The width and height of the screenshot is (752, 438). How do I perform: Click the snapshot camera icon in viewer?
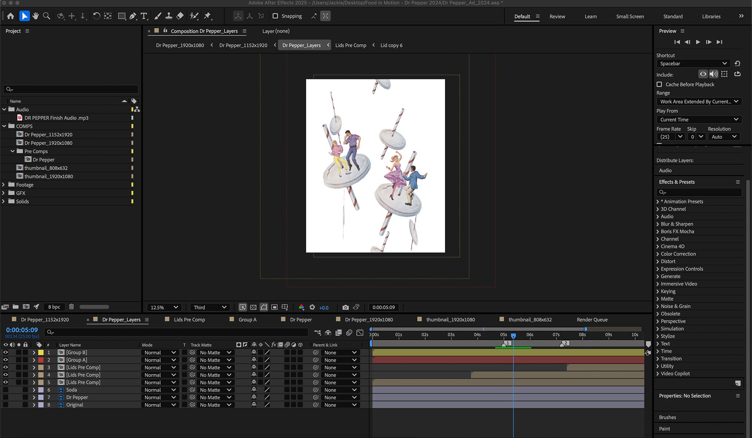[345, 308]
